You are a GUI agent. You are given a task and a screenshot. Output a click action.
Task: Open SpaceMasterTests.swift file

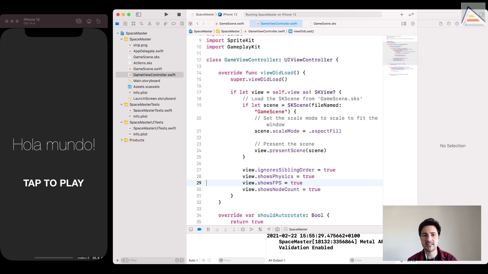click(x=153, y=110)
